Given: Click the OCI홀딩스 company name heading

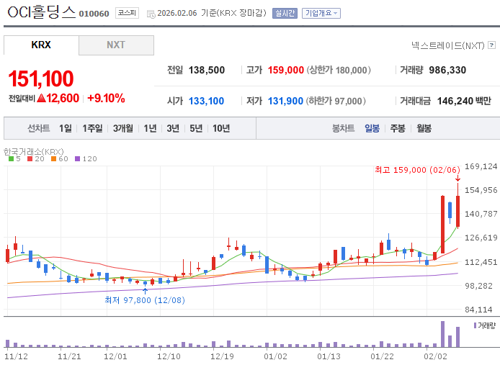Looking at the screenshot, I should [41, 12].
